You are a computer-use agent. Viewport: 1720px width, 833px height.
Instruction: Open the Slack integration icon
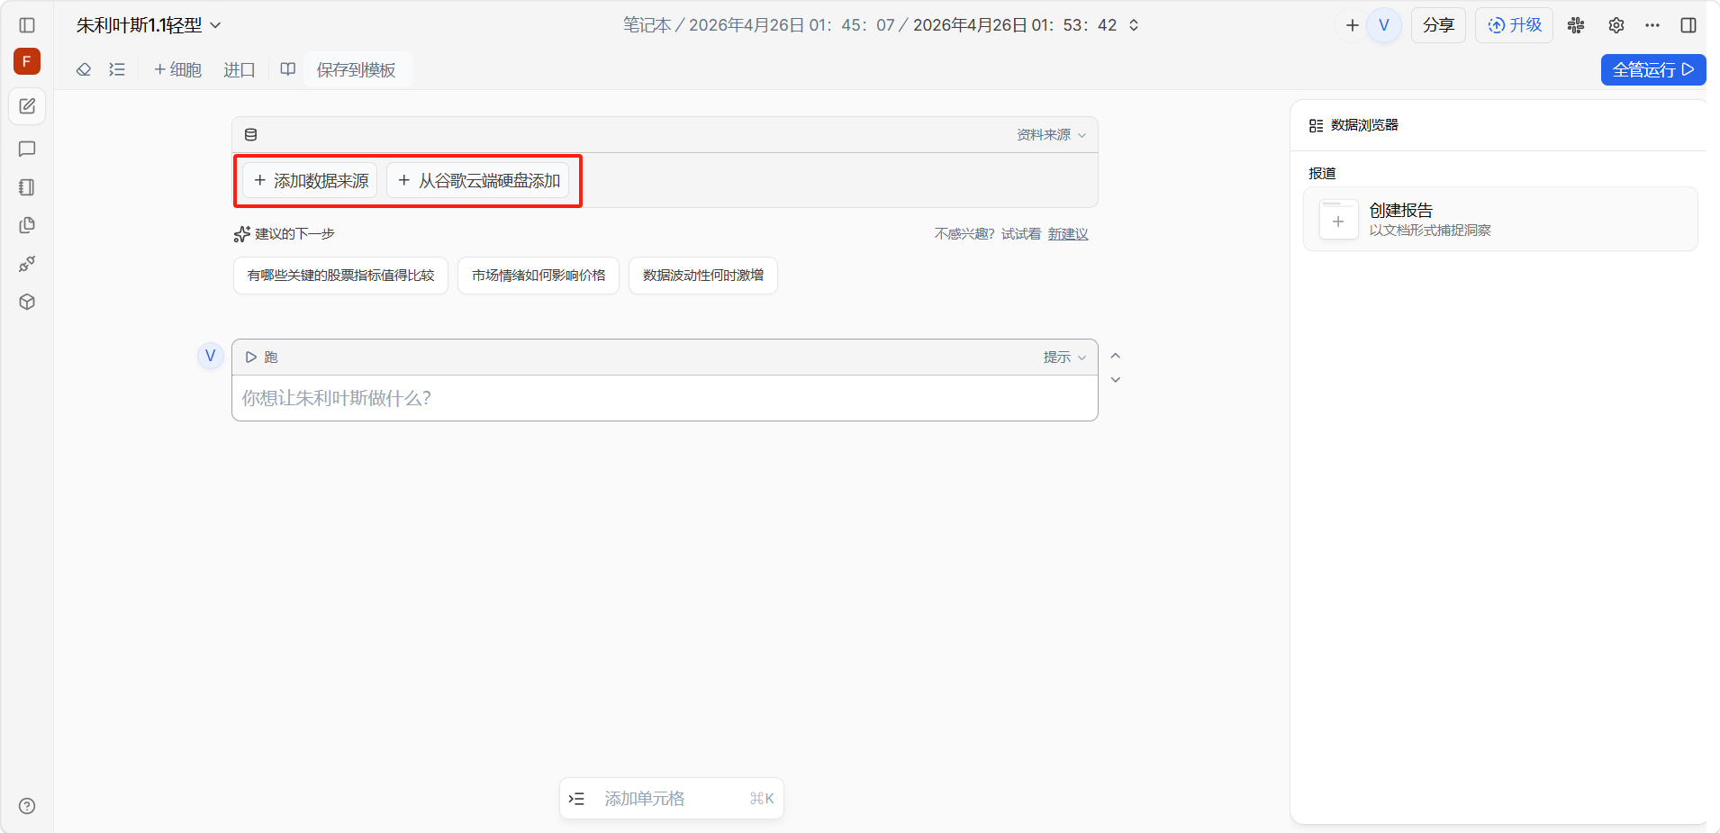point(1576,25)
